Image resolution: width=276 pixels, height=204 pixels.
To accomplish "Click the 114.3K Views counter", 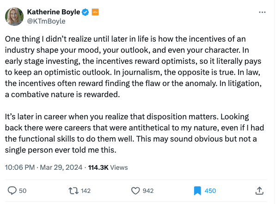I will pos(108,167).
